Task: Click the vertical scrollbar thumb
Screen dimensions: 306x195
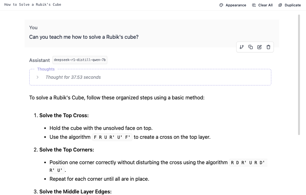Action: [299, 75]
